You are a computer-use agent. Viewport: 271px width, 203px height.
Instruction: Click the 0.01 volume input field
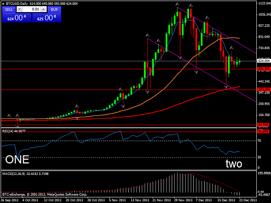32,10
